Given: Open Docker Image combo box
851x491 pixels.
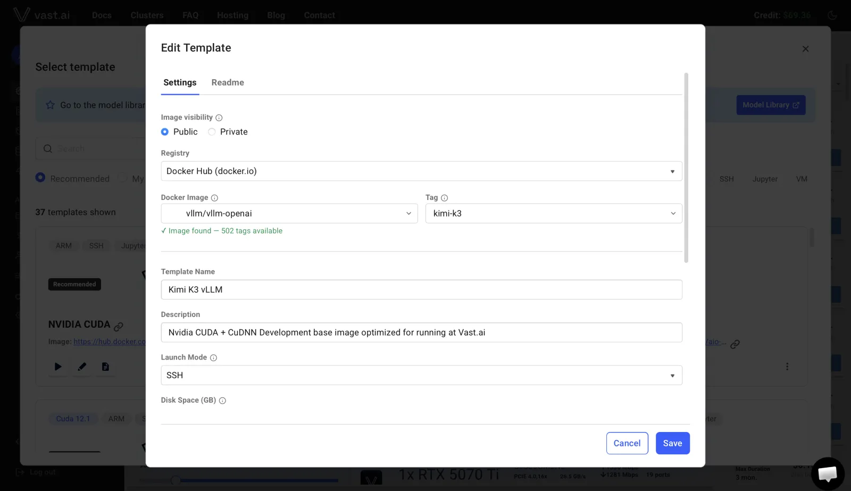Looking at the screenshot, I should 289,213.
